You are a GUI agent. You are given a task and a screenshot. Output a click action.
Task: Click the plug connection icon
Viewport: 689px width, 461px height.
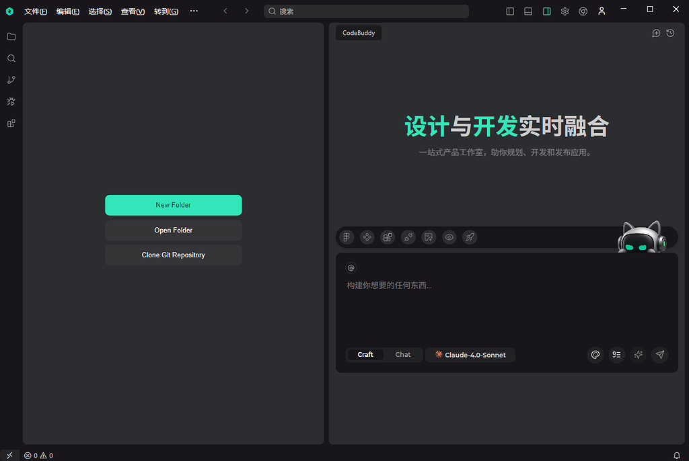[408, 237]
